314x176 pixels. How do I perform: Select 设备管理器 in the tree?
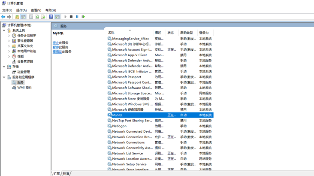point(24,61)
